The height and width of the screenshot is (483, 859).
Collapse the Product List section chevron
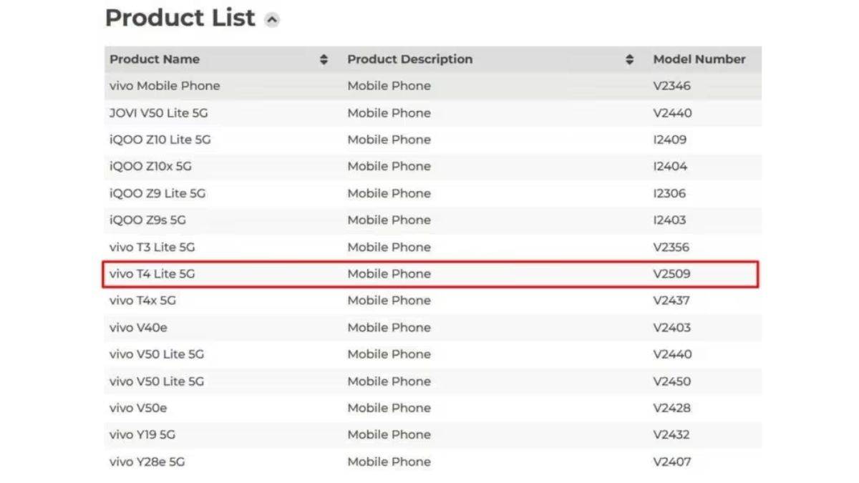pyautogui.click(x=271, y=20)
